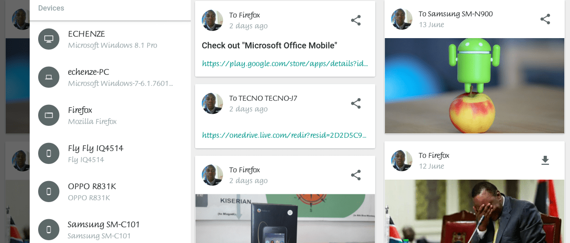
Task: Click 'Microsoft Windows-7-6.1.7601...' subtitle
Action: pos(120,83)
